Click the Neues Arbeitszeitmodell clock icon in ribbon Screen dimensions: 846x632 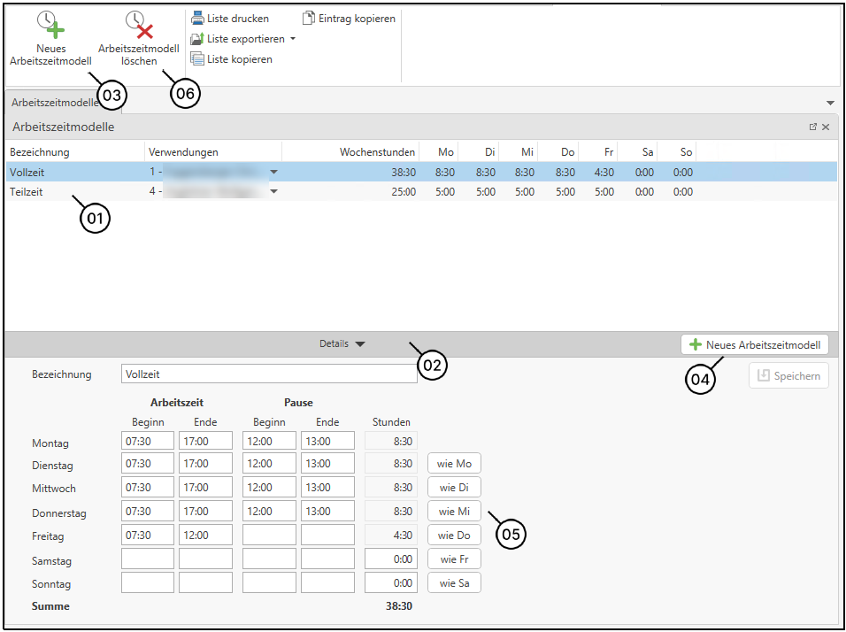[x=51, y=26]
